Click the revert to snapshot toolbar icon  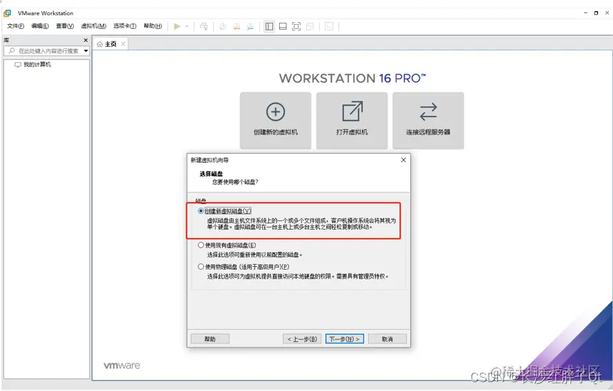pos(237,26)
